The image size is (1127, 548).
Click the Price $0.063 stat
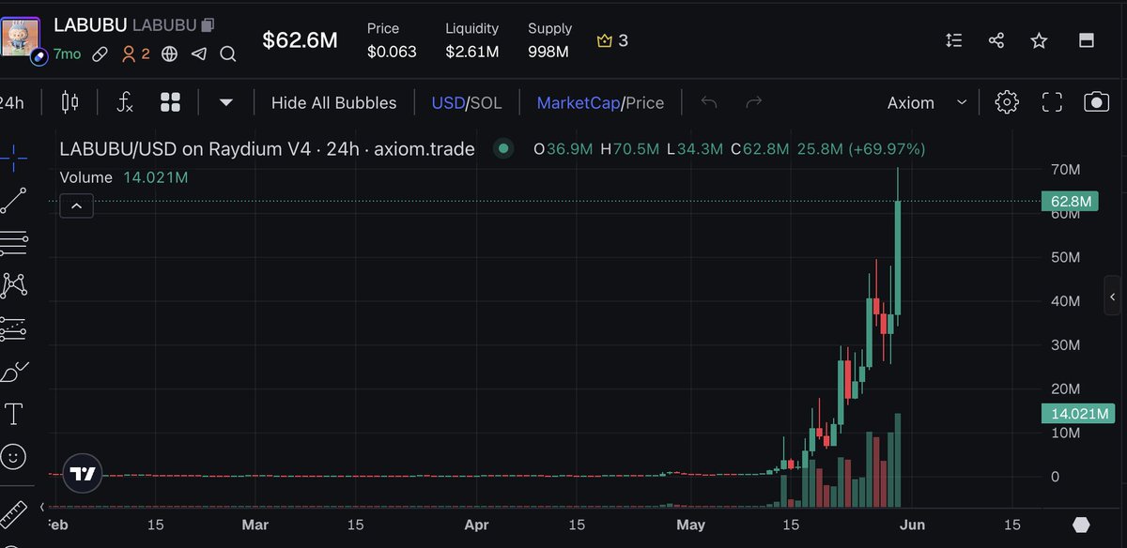click(x=392, y=40)
